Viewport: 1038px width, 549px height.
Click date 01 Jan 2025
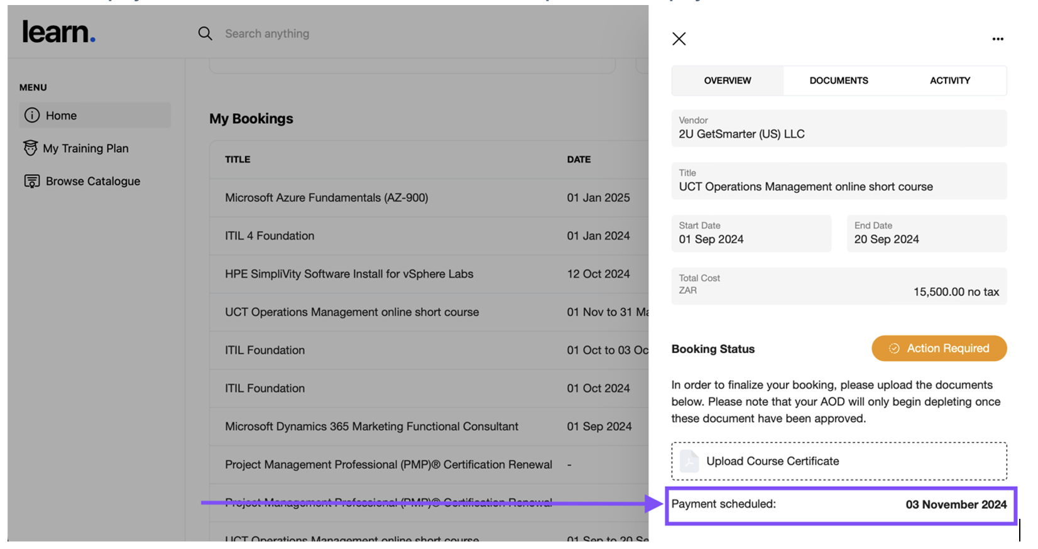tap(598, 198)
